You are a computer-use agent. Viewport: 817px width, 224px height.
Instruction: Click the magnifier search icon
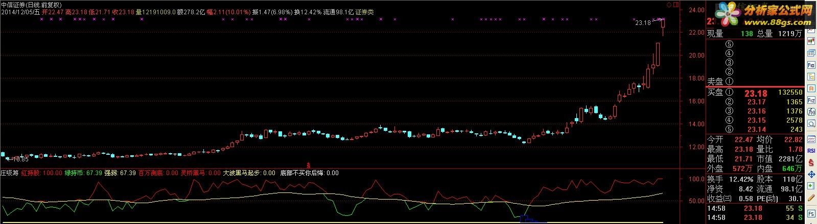(811, 123)
